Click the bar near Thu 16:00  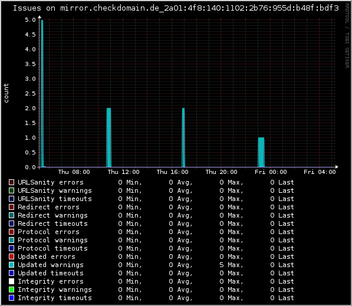(x=183, y=137)
